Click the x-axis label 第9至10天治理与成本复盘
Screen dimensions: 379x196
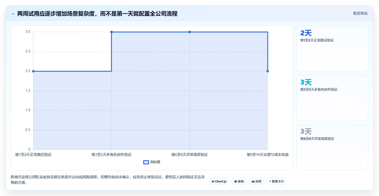click(268, 155)
